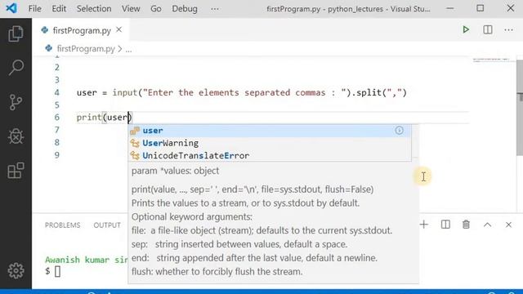The height and width of the screenshot is (294, 523).
Task: Open editor More Actions ellipsis
Action: (508, 30)
